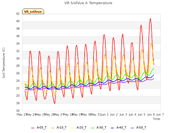The height and width of the screenshot is (133, 177).
Task: Toggle the A-05_T legend entry
Action: coord(39,128)
